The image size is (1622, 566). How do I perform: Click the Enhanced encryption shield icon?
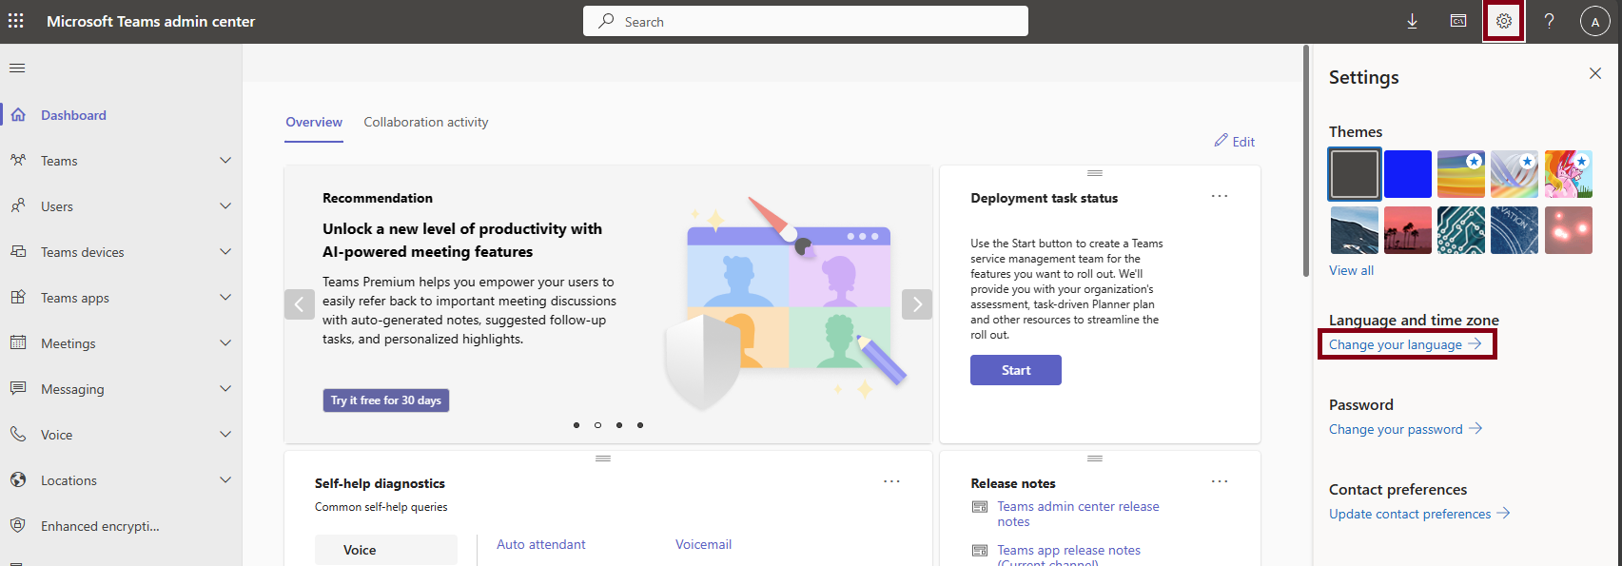pos(18,526)
